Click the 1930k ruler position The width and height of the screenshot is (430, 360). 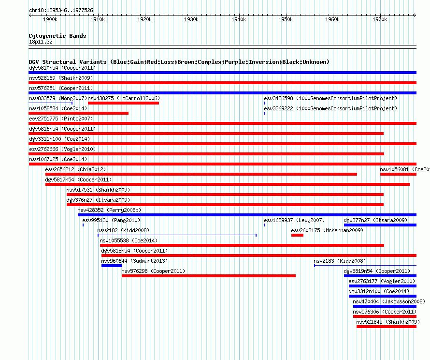click(x=191, y=19)
